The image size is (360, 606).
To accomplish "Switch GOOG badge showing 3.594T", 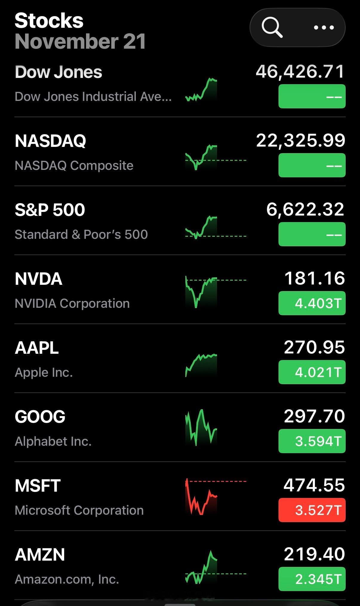I will point(312,441).
